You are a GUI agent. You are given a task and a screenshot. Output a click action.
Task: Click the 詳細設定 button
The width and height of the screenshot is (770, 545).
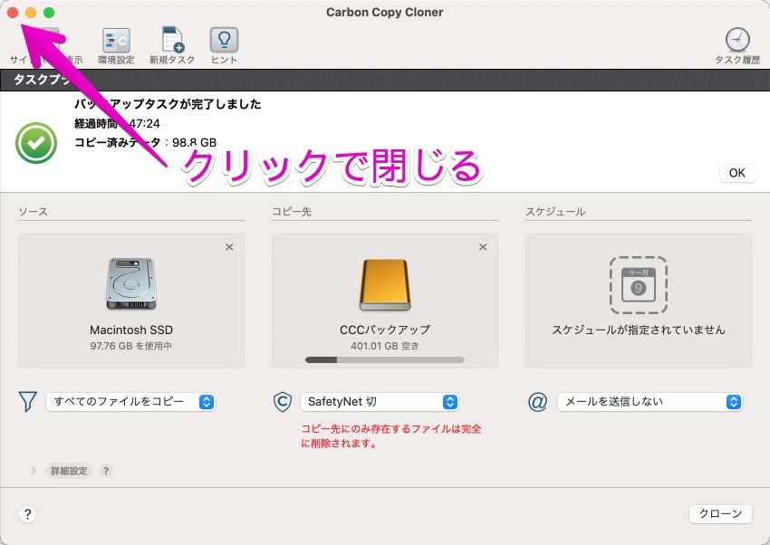tap(69, 471)
